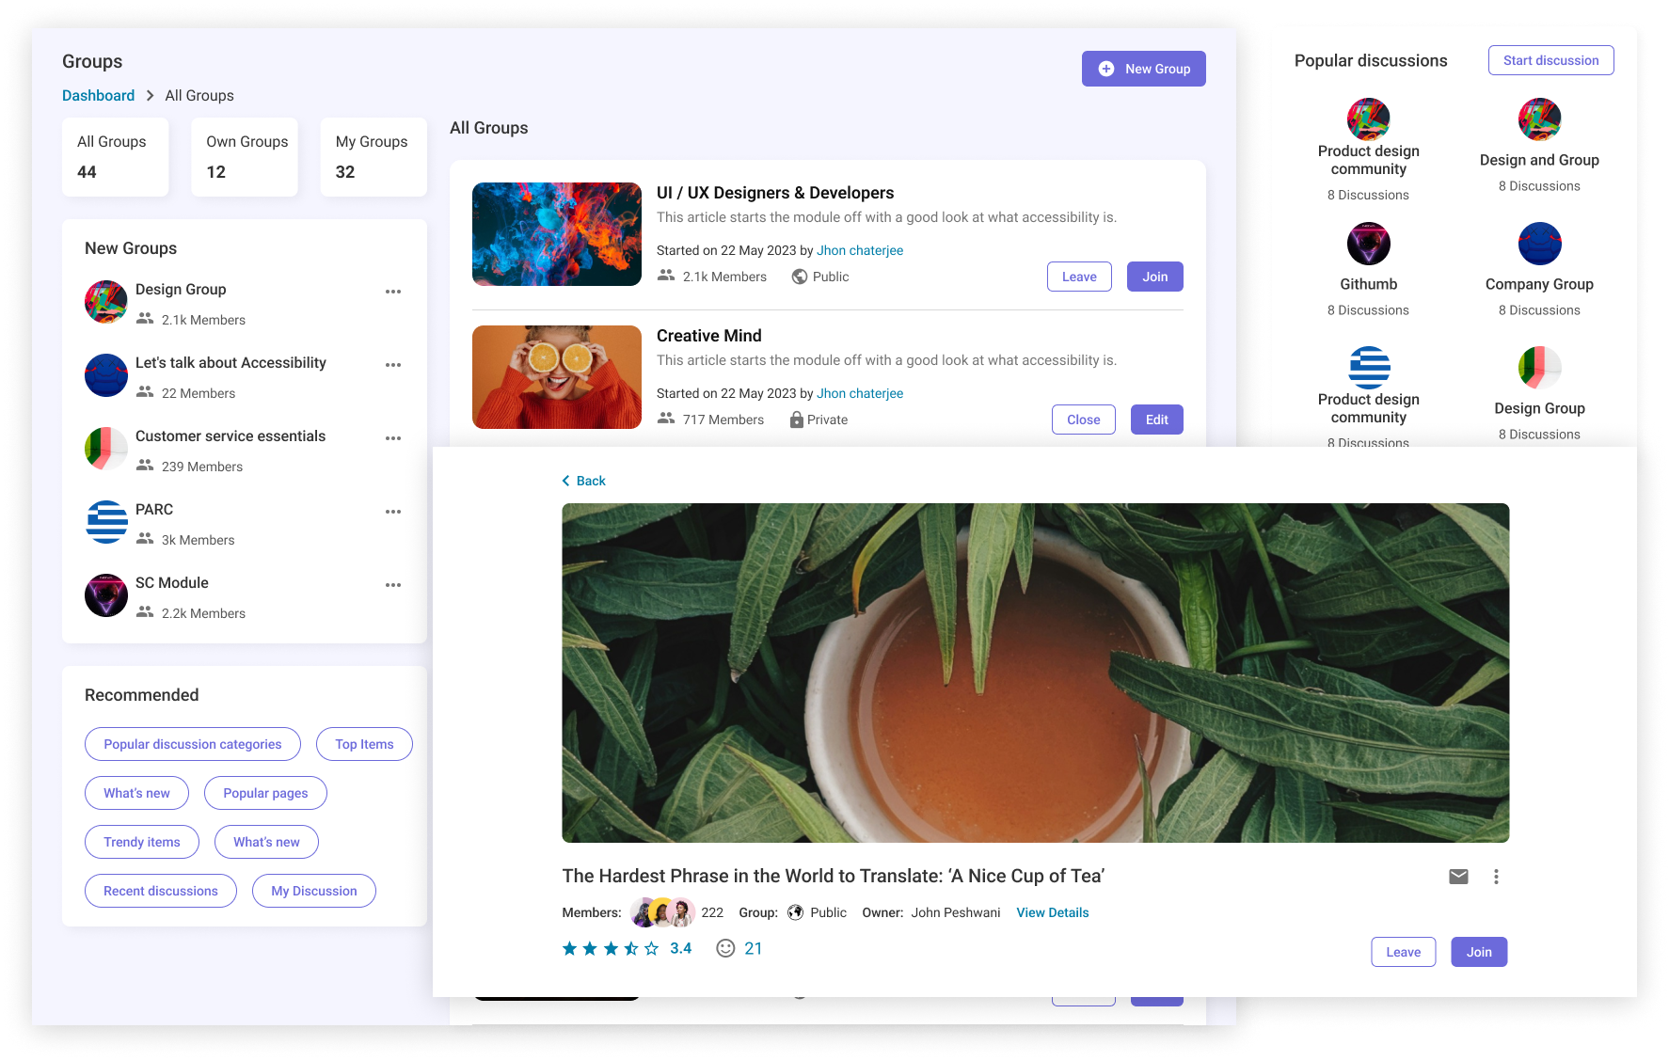
Task: Click the first rating star
Action: pyautogui.click(x=569, y=948)
